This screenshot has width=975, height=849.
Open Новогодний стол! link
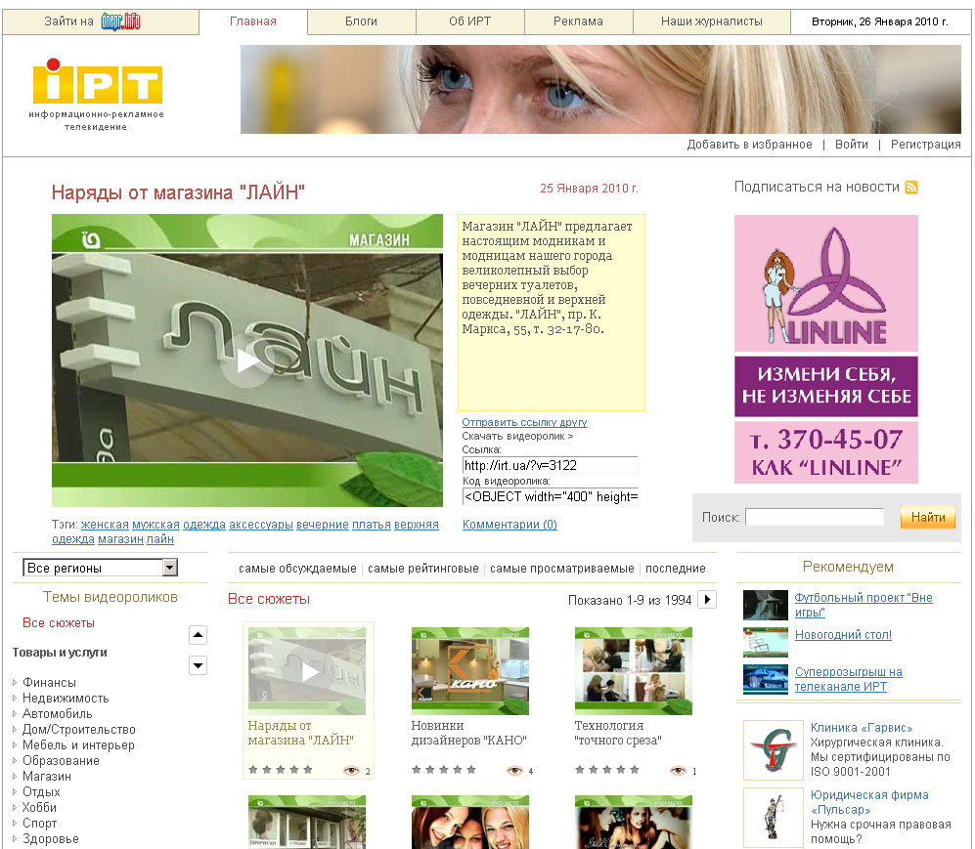pos(843,635)
